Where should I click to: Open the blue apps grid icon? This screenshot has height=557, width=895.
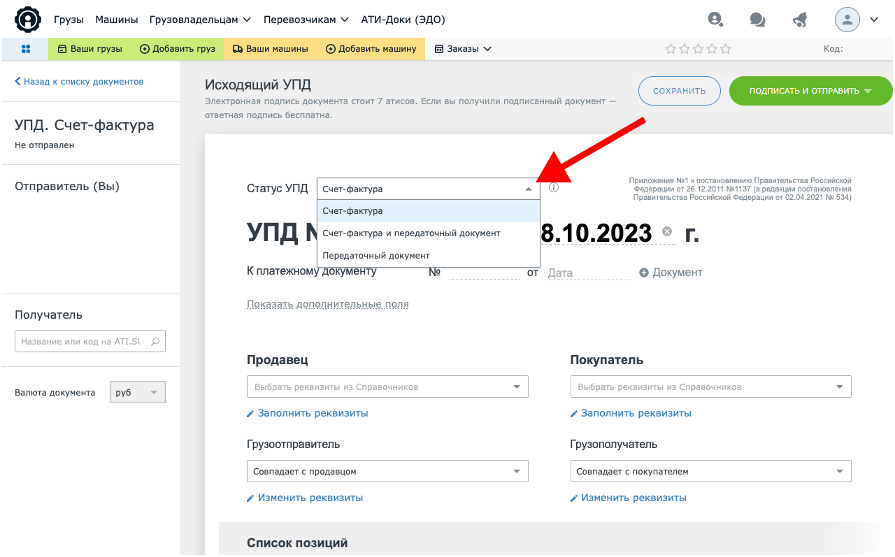coord(26,49)
